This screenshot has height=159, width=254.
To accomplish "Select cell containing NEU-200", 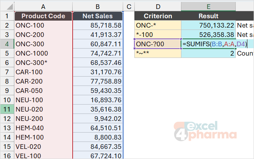I will point(43,119).
